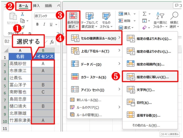This screenshot has width=183, height=138.
Task: Expand the Delete cells dropdown arrow
Action: [x=134, y=21]
